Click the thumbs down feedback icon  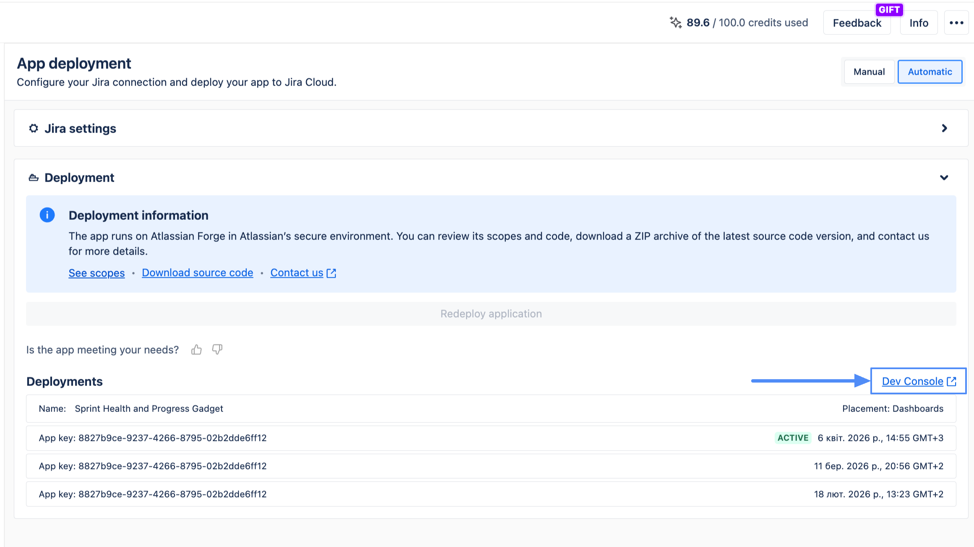[217, 349]
